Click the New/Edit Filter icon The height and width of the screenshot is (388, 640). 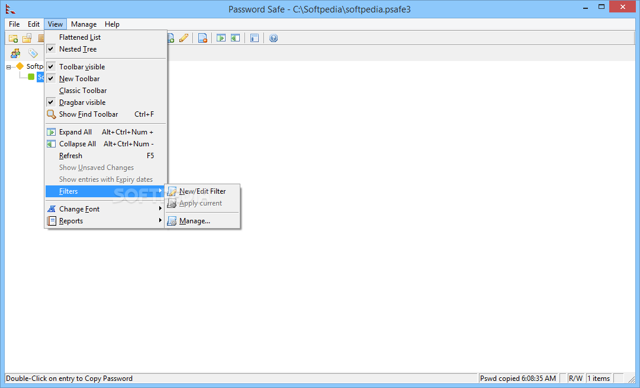172,191
